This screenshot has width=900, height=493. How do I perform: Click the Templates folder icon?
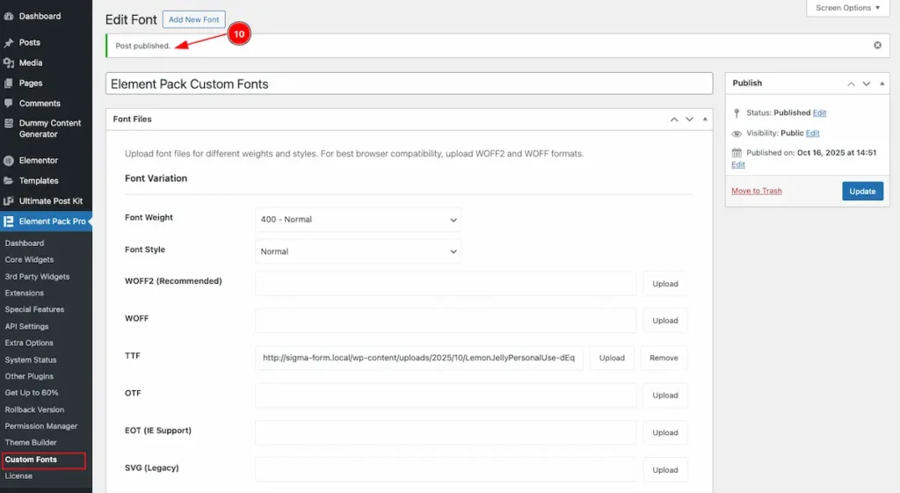tap(9, 180)
